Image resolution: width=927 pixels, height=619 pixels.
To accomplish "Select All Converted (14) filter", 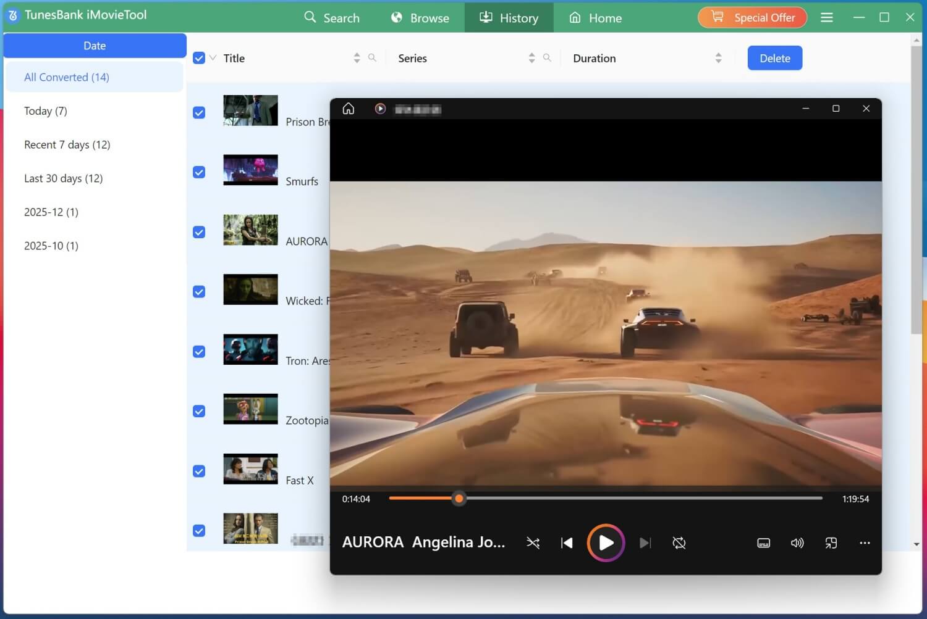I will click(95, 77).
